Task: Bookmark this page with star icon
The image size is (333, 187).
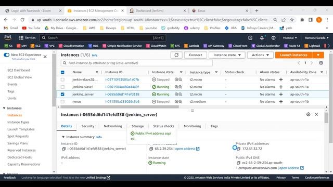Action: 292,20
